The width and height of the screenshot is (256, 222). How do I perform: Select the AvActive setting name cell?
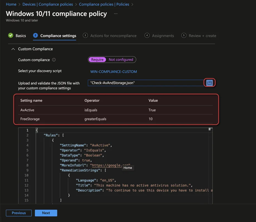[27, 110]
